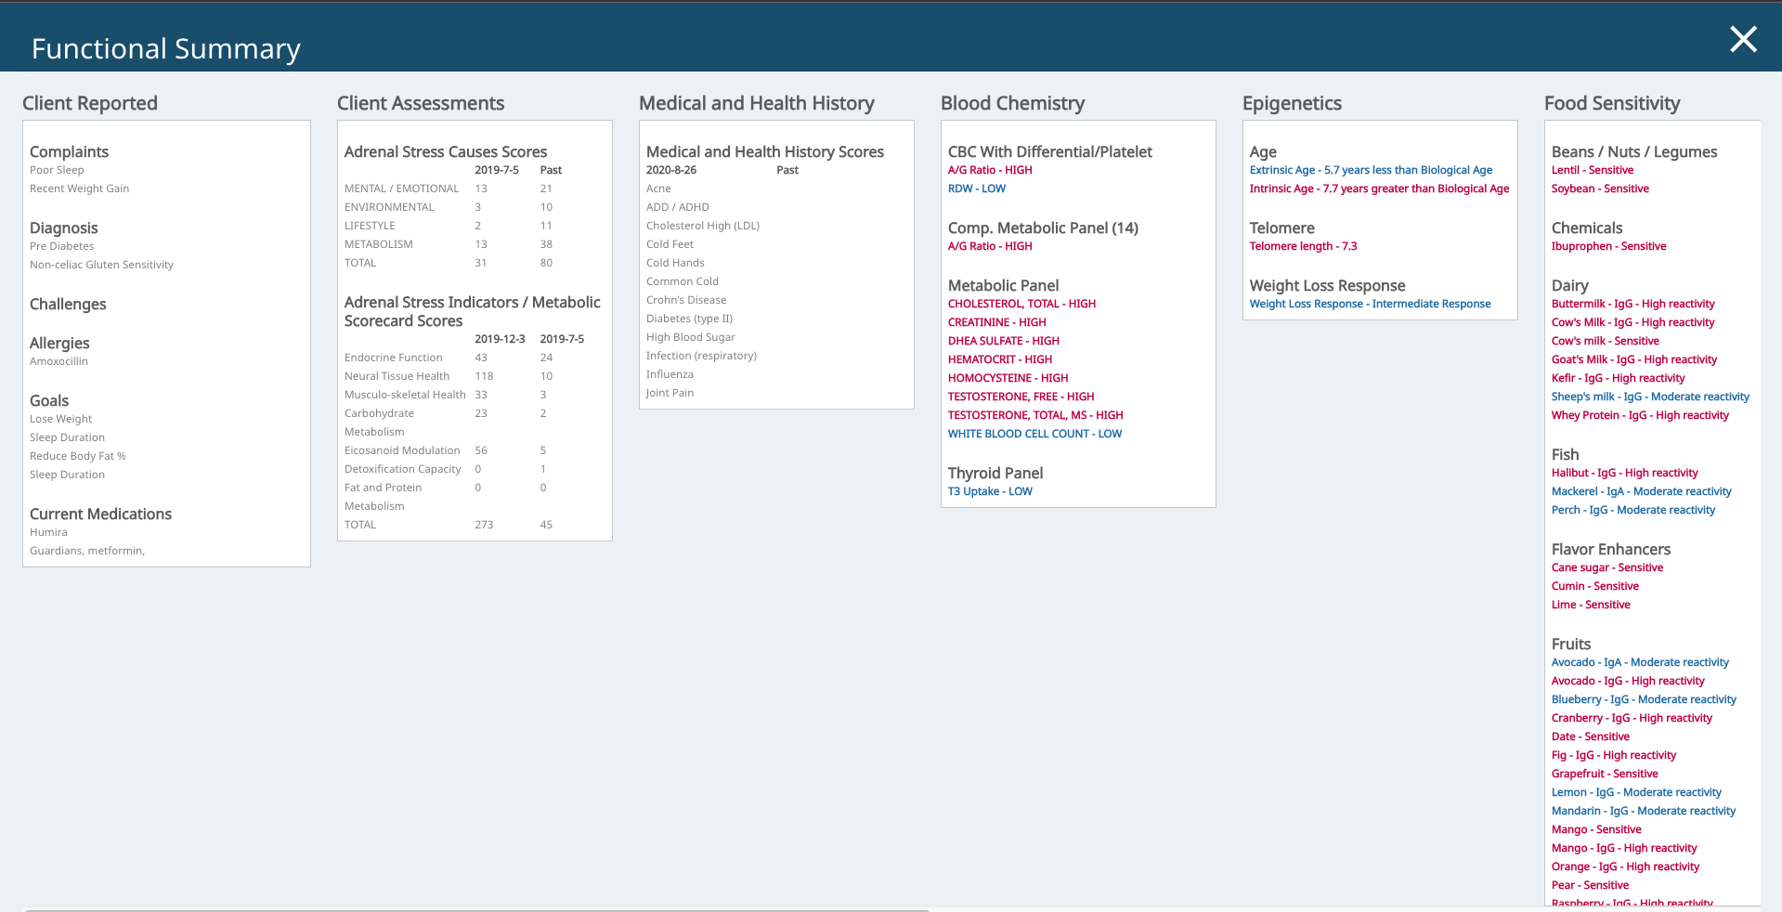1782x912 pixels.
Task: Click the Lose Weight goal
Action: 60,419
